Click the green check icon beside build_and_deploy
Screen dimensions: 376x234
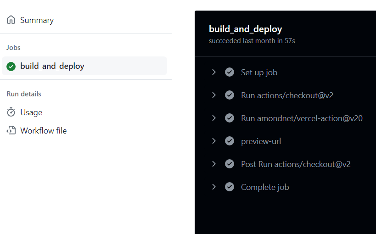point(11,66)
